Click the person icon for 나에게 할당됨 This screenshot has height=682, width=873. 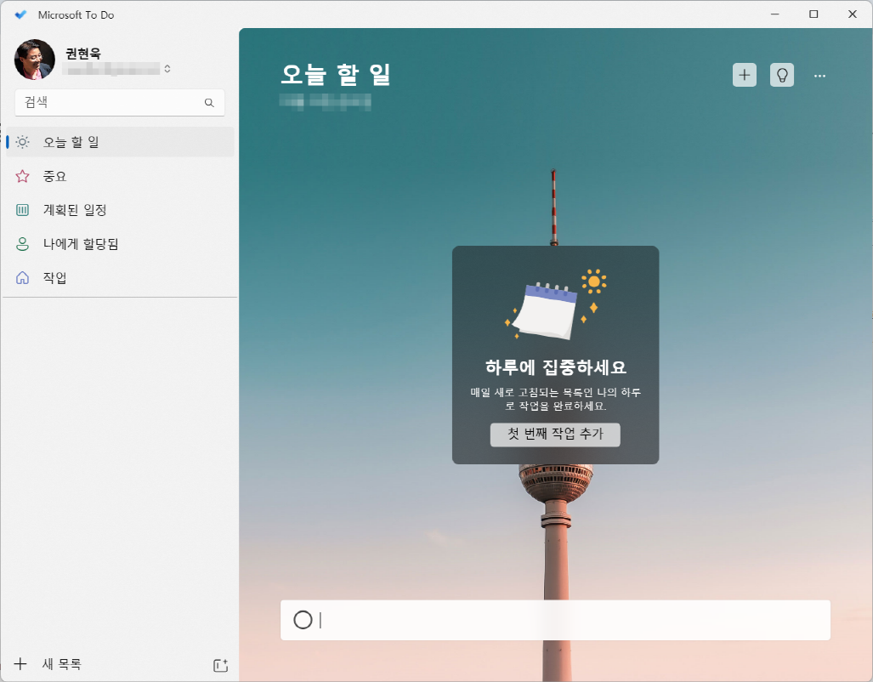tap(23, 244)
